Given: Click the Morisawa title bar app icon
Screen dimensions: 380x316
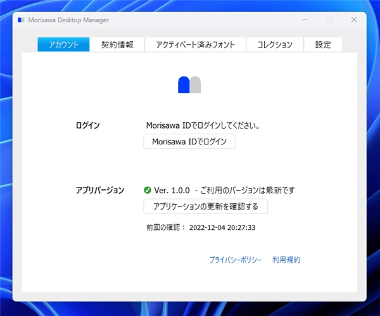Looking at the screenshot, I should pos(21,20).
